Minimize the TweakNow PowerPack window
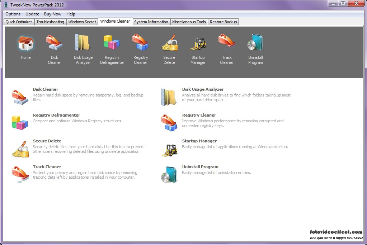 pos(333,4)
